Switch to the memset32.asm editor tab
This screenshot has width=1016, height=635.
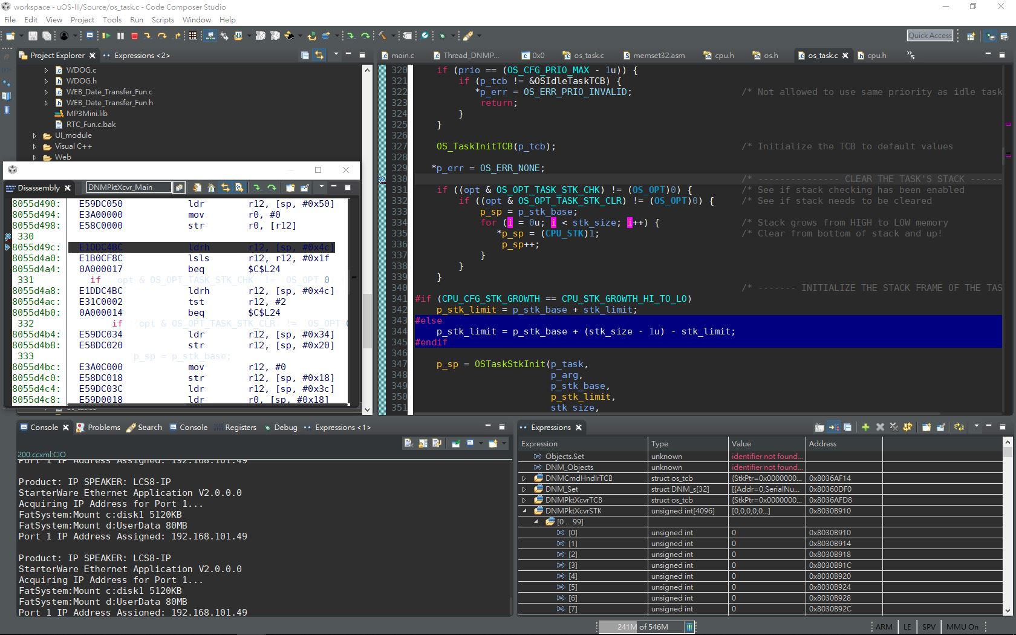tap(658, 56)
